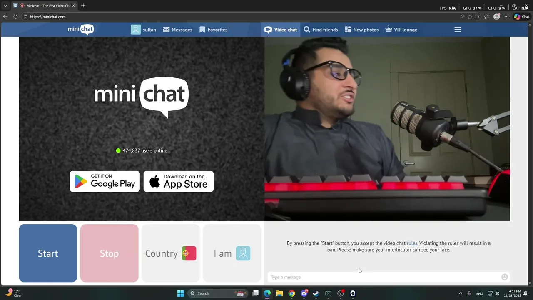Expand the tab actions dropdown
This screenshot has width=533, height=300.
pyautogui.click(x=5, y=6)
